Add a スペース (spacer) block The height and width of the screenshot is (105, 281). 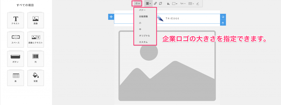(16, 40)
